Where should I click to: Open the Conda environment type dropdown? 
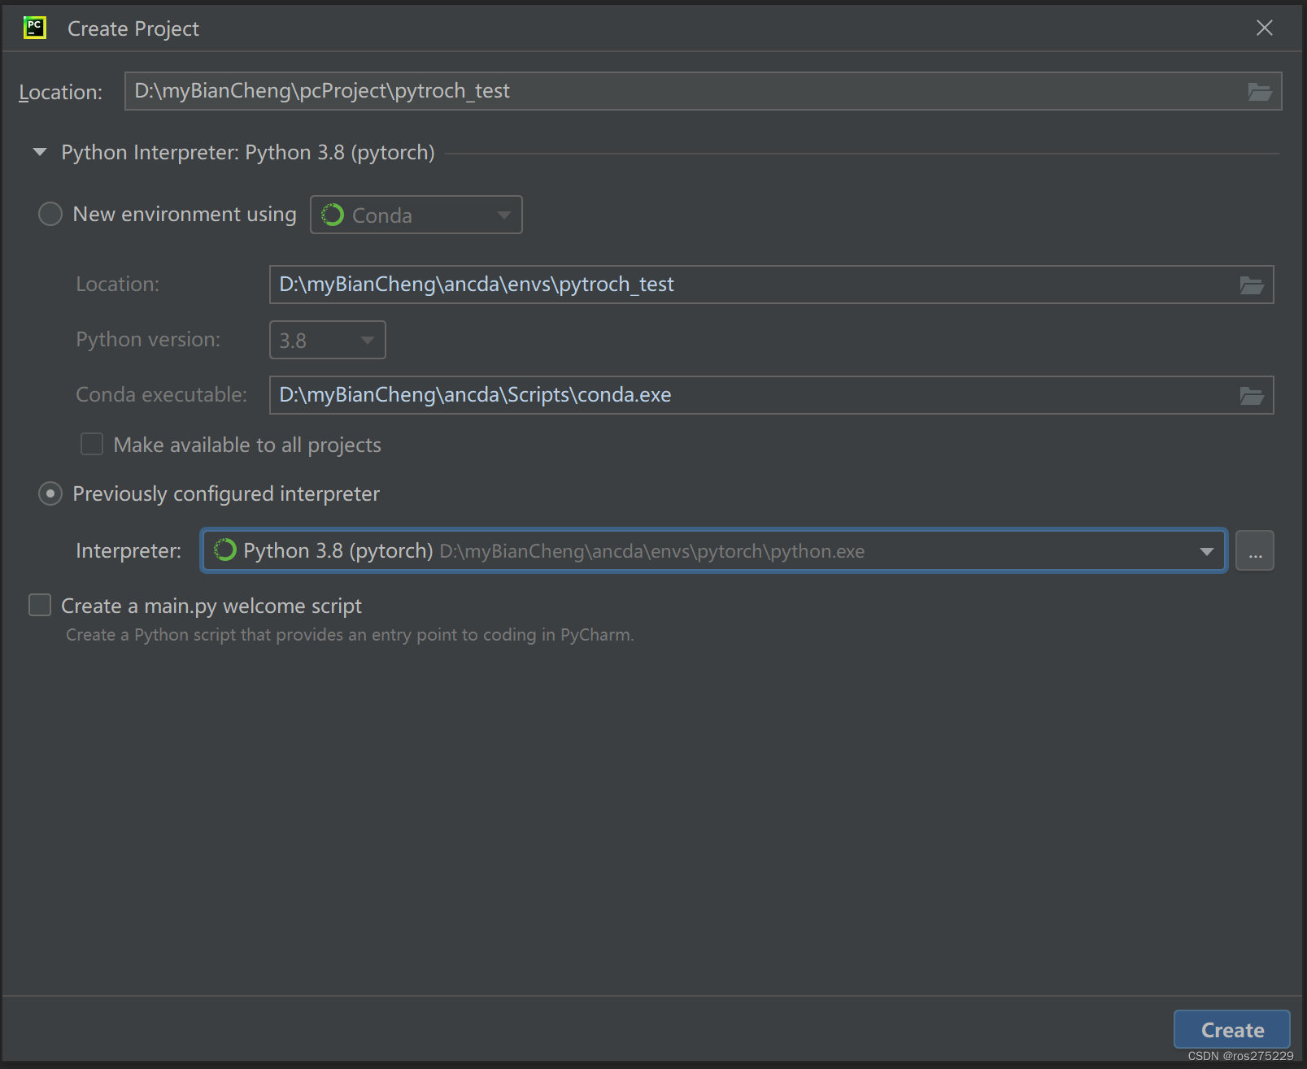(503, 215)
